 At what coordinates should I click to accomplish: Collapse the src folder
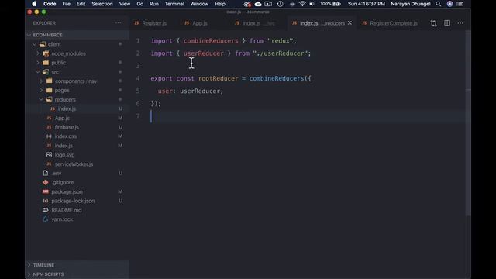pos(38,72)
